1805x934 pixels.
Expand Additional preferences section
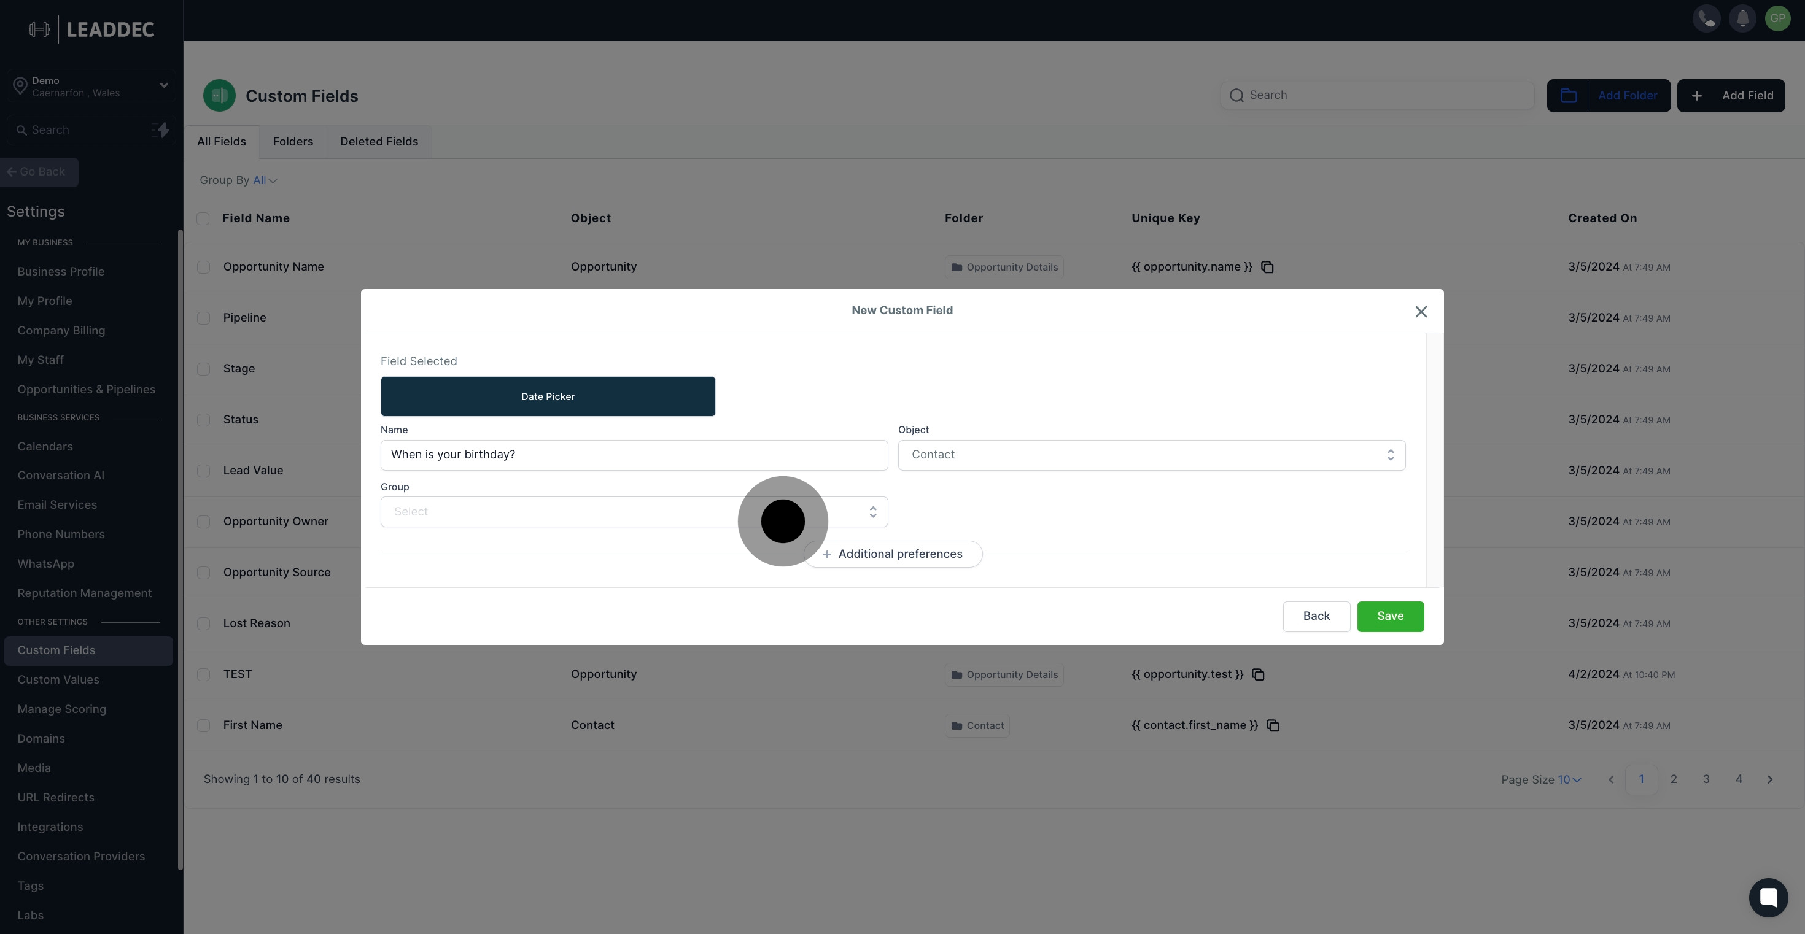[x=893, y=554]
